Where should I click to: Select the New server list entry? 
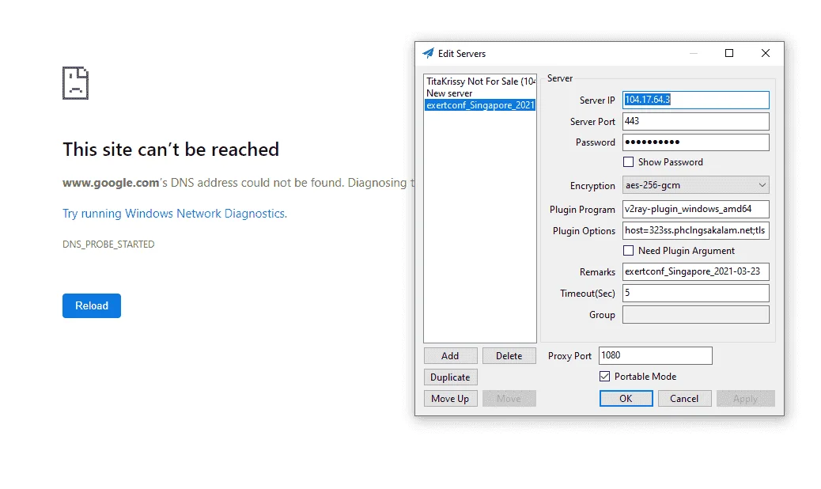pos(480,93)
